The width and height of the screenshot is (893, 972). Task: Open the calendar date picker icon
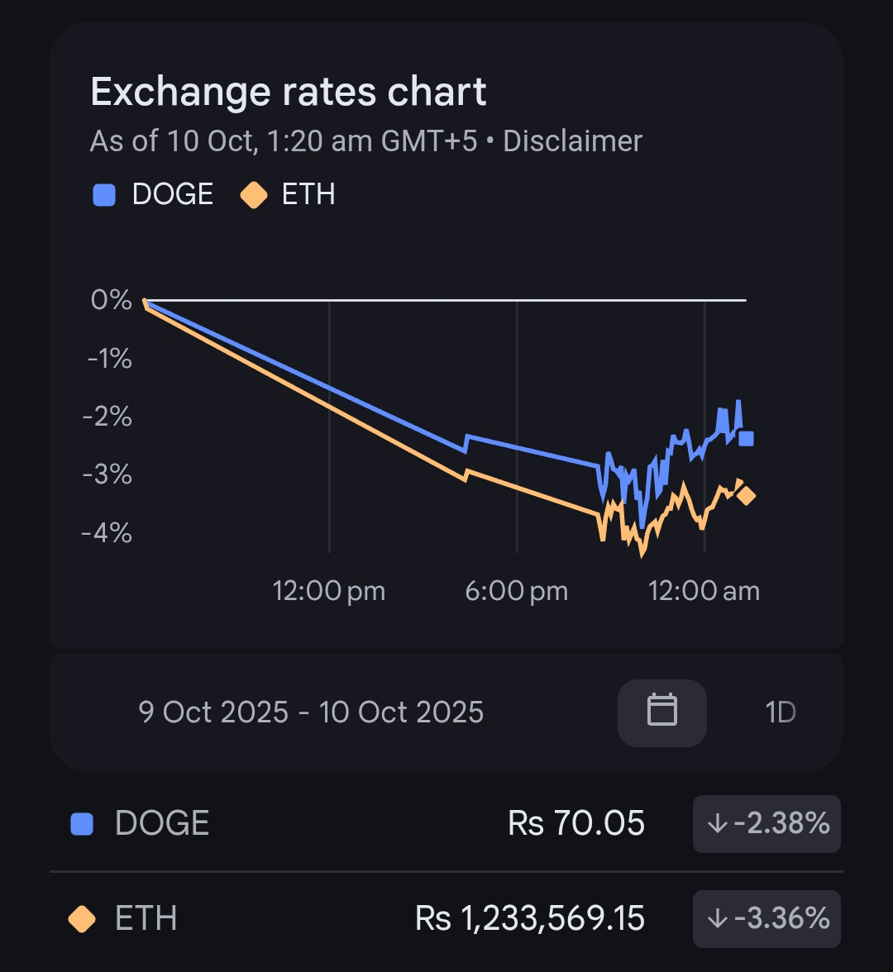[x=661, y=712]
